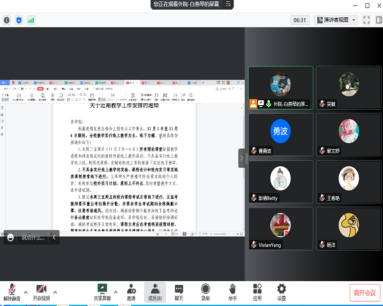Open the 应用 apps icon
The height and width of the screenshot is (306, 383).
pos(257,288)
